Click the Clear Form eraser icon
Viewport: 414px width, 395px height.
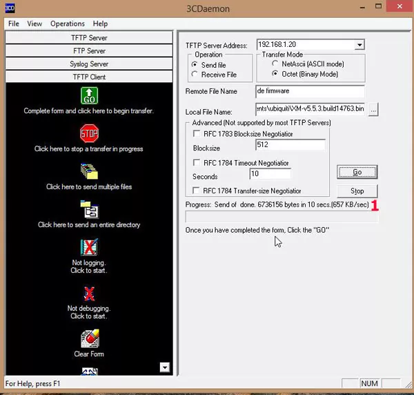tap(89, 338)
